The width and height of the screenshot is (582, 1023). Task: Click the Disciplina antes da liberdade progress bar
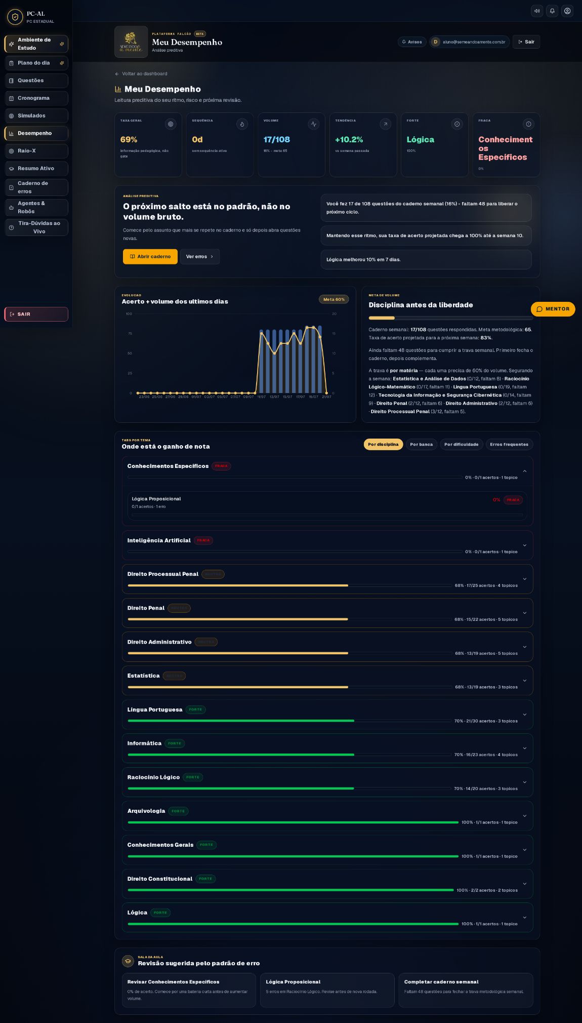tap(450, 318)
